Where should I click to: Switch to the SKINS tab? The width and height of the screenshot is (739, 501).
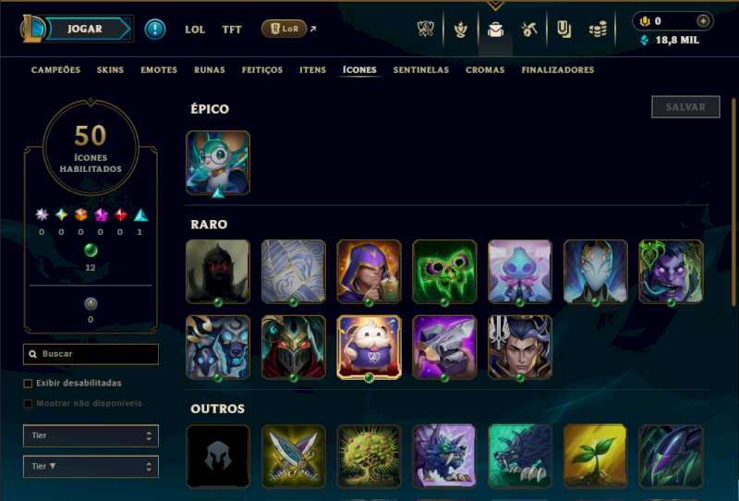[110, 70]
